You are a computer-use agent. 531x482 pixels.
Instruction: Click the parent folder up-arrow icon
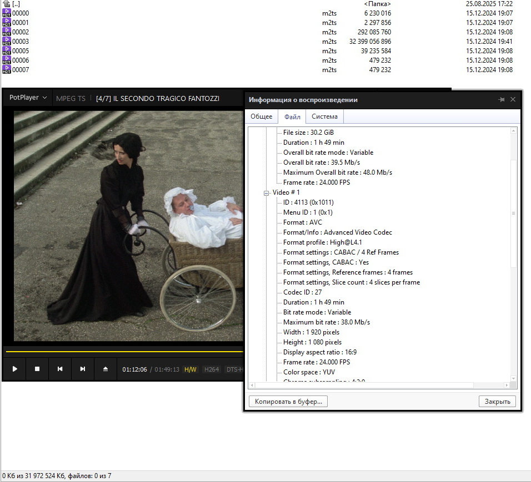[7, 4]
